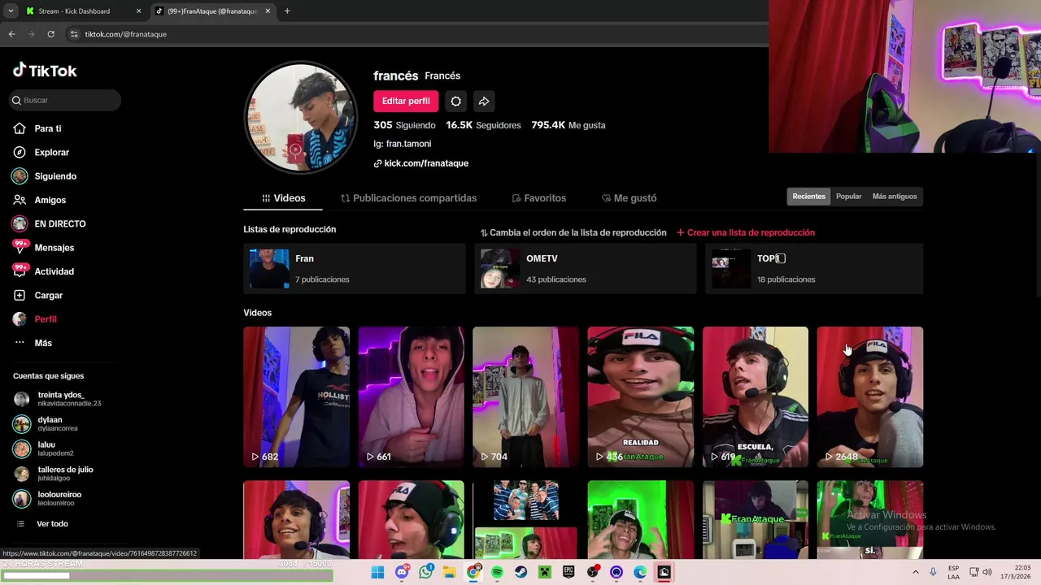Switch to Publicaciones compartidas tab
The width and height of the screenshot is (1041, 585).
point(408,198)
